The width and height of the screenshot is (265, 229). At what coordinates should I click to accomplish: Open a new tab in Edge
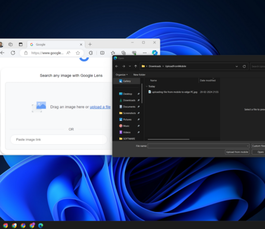[90, 45]
